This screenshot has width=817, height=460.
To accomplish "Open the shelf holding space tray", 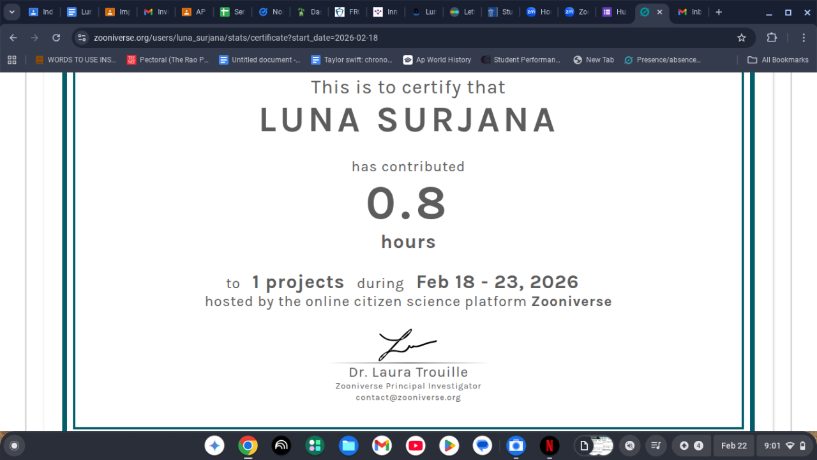I will (594, 445).
